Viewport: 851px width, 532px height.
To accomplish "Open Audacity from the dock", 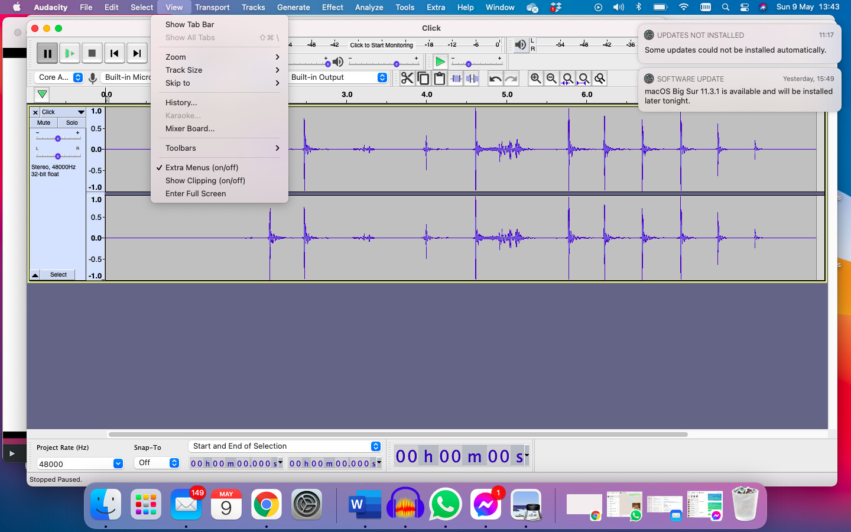I will coord(405,505).
